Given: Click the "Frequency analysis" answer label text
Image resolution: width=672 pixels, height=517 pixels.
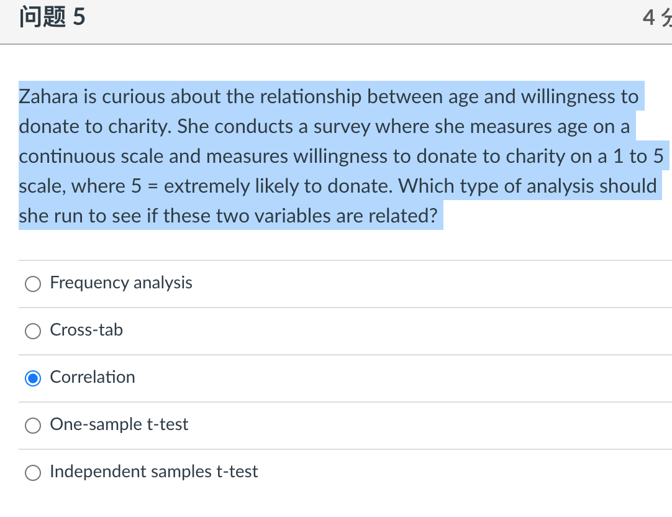Looking at the screenshot, I should coord(121,283).
